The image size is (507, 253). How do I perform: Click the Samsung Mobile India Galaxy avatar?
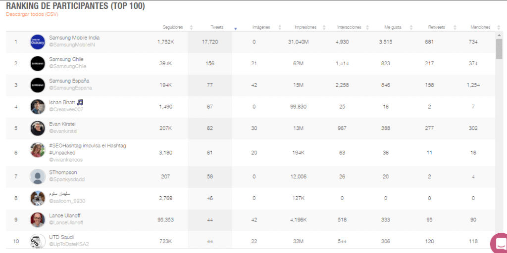tap(38, 42)
